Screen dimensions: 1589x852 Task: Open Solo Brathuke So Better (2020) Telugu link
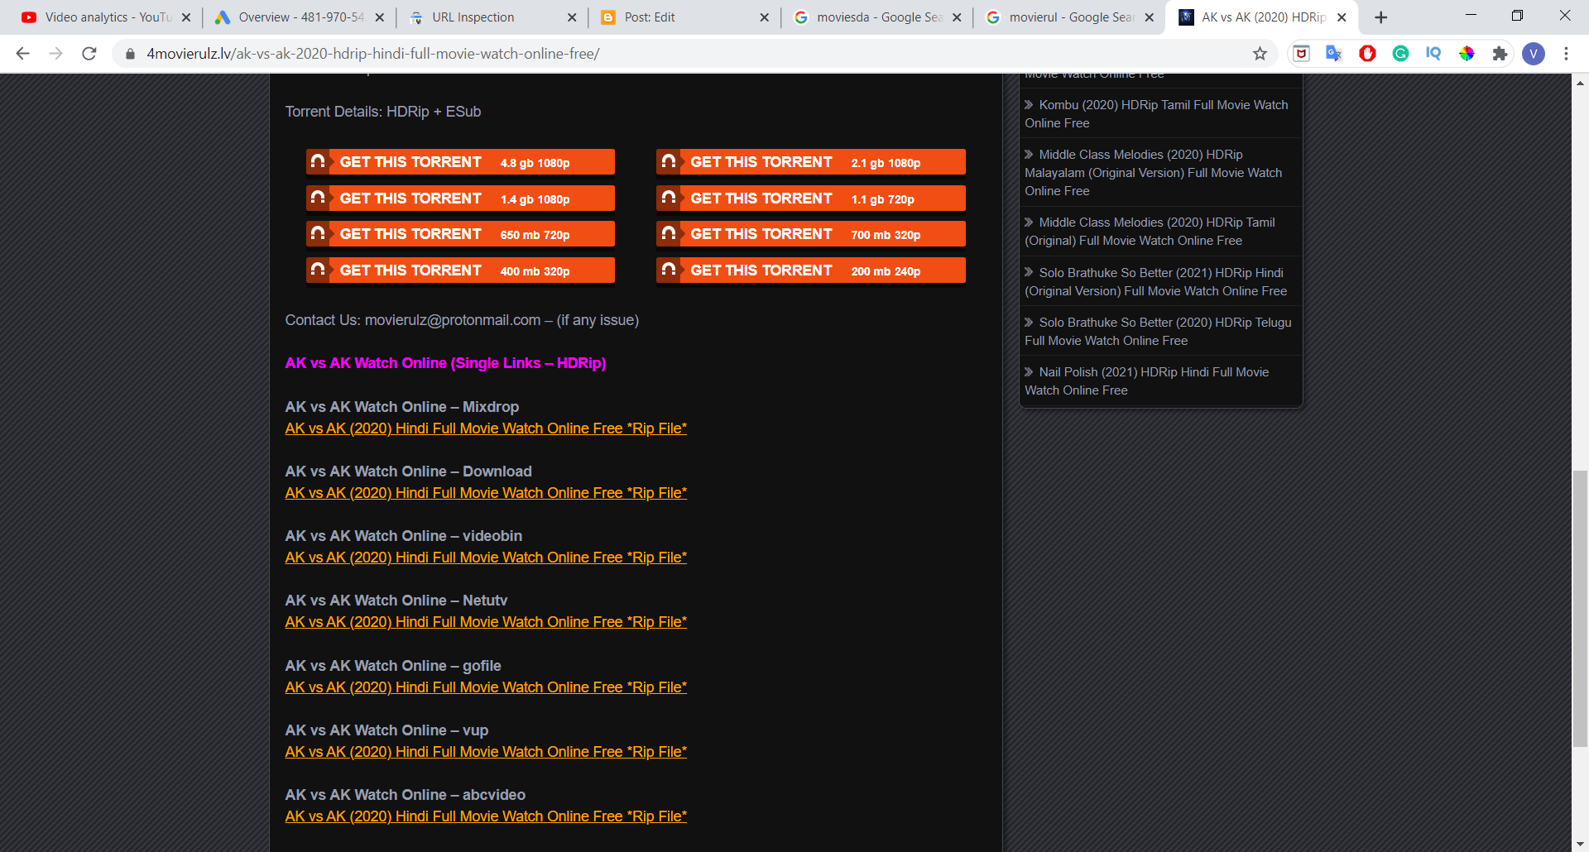(1158, 332)
